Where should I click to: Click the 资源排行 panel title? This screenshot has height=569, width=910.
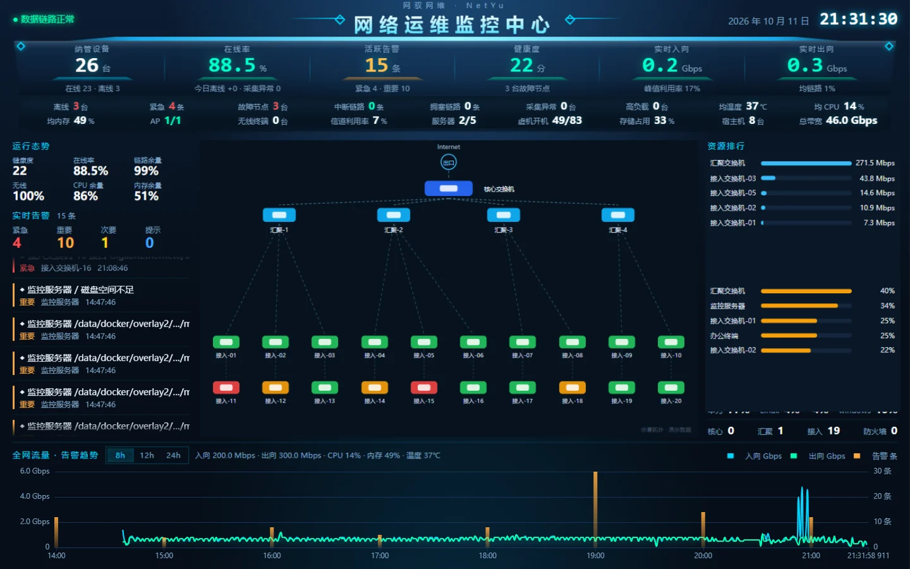725,146
